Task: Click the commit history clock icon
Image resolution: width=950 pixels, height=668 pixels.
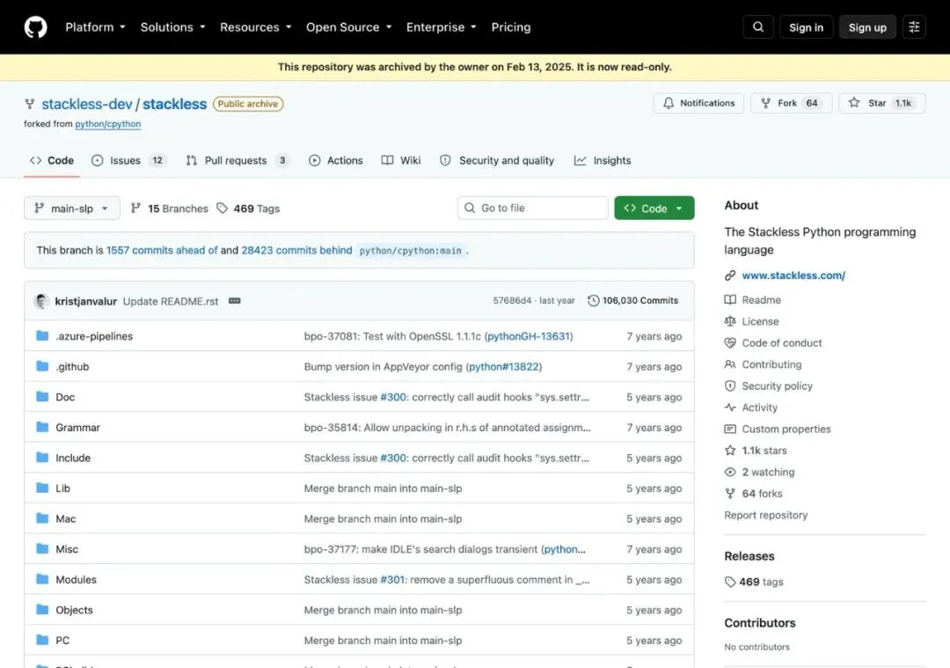Action: (x=593, y=301)
